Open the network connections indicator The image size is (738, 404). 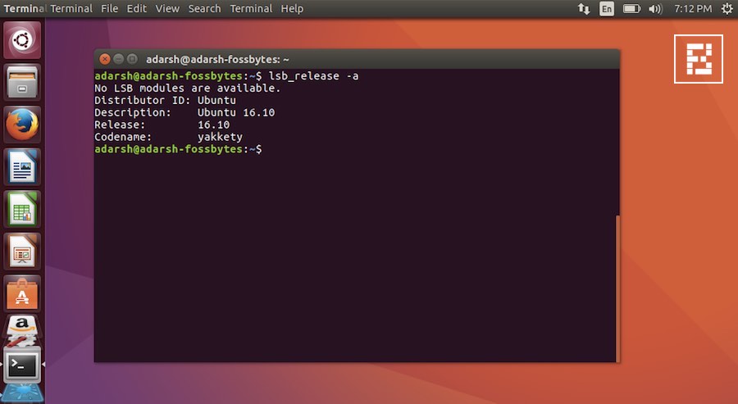[584, 9]
